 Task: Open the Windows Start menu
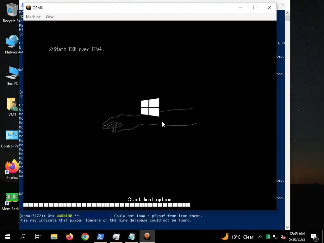click(8, 237)
